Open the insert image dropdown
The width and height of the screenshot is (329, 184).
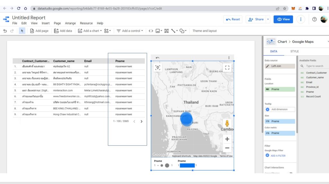(x=159, y=31)
